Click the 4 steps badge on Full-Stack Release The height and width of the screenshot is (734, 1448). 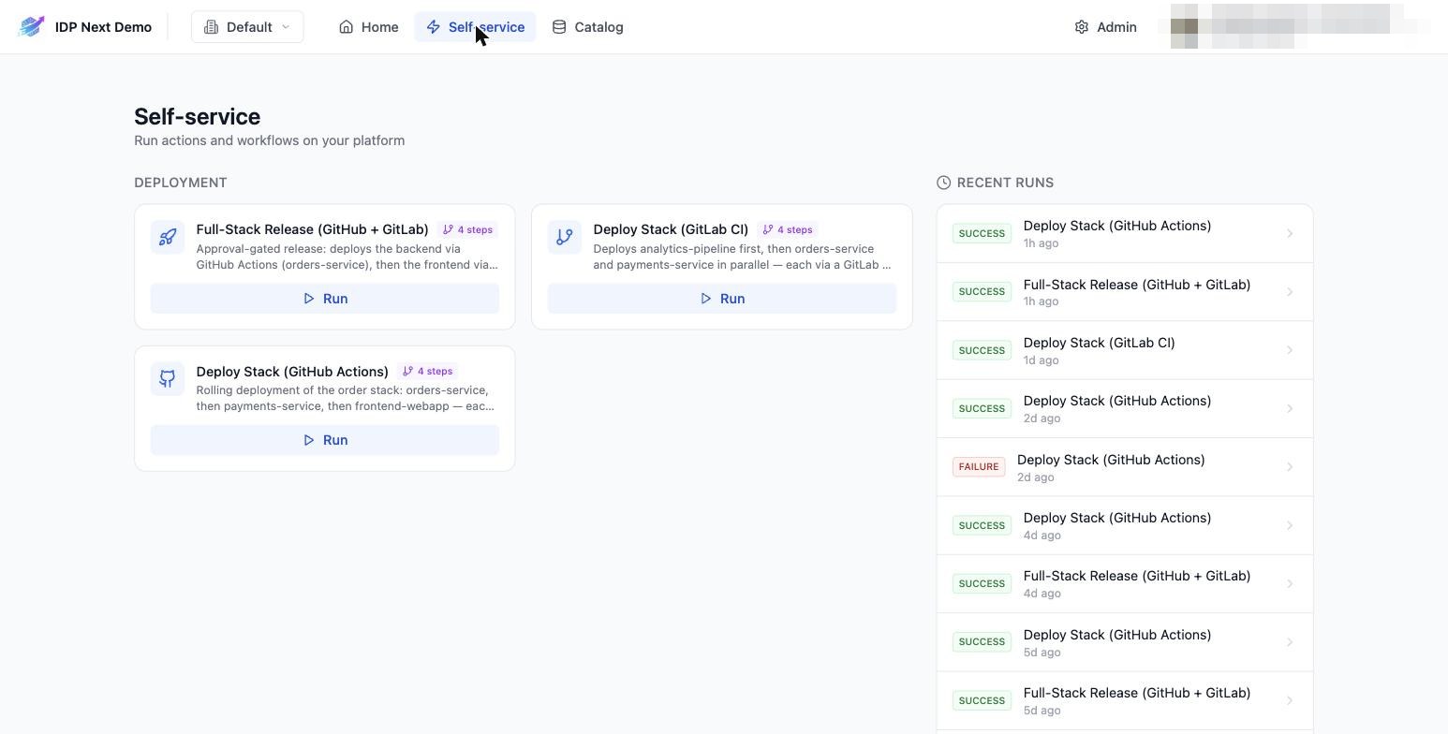[467, 229]
